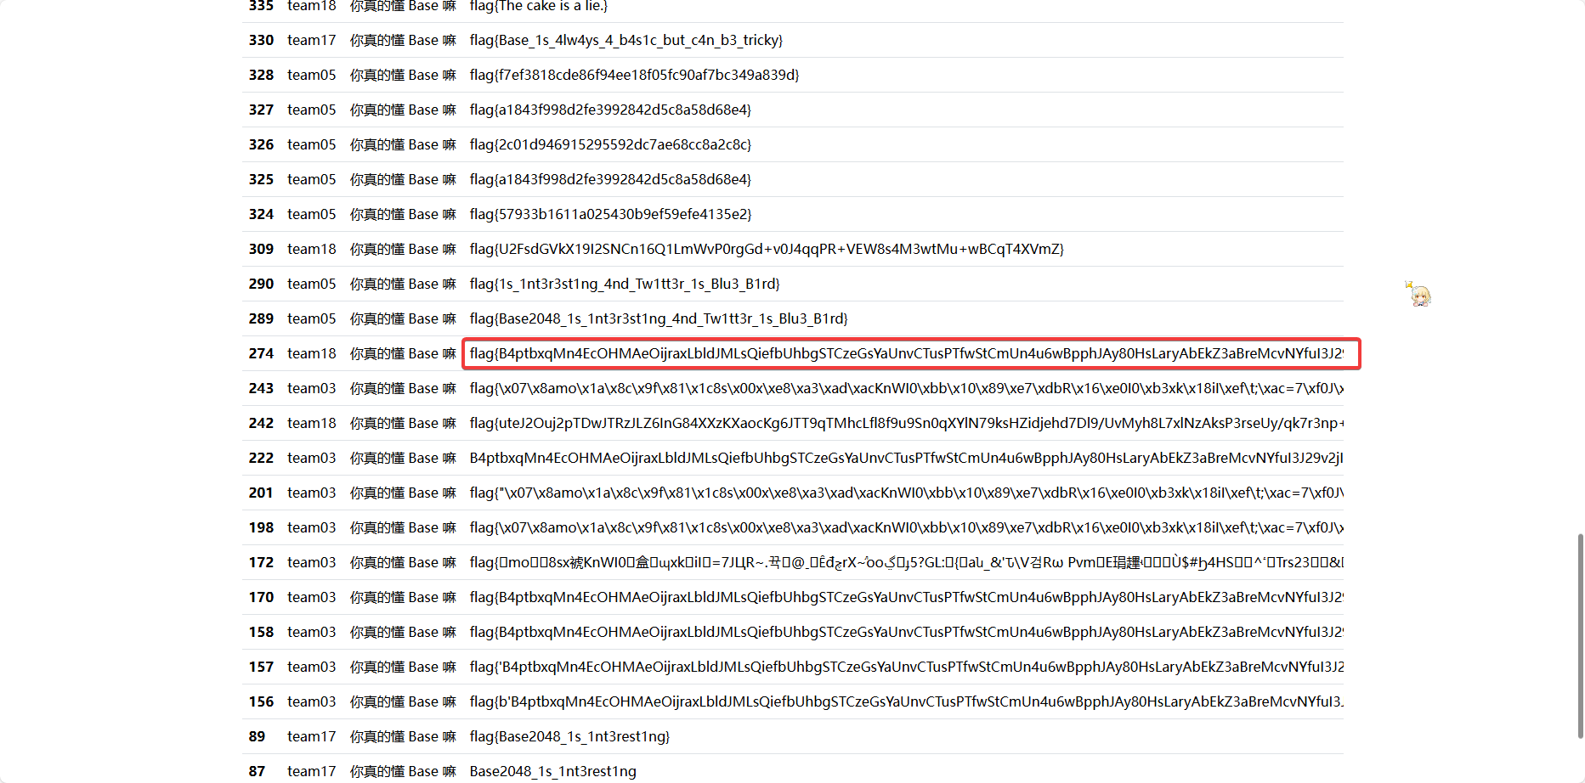Click flag 1s_1nt3r3st1ng_4nd_Tw1tt3r in row 290
Screen dimensions: 1585x783
[x=624, y=284]
